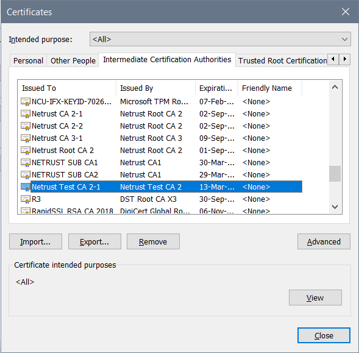359x353 pixels.
Task: Select Netrust Root CA 2 in Issued To column
Action: [x=63, y=150]
